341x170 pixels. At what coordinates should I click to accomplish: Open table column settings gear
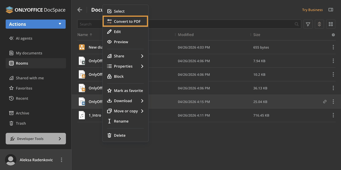333,35
